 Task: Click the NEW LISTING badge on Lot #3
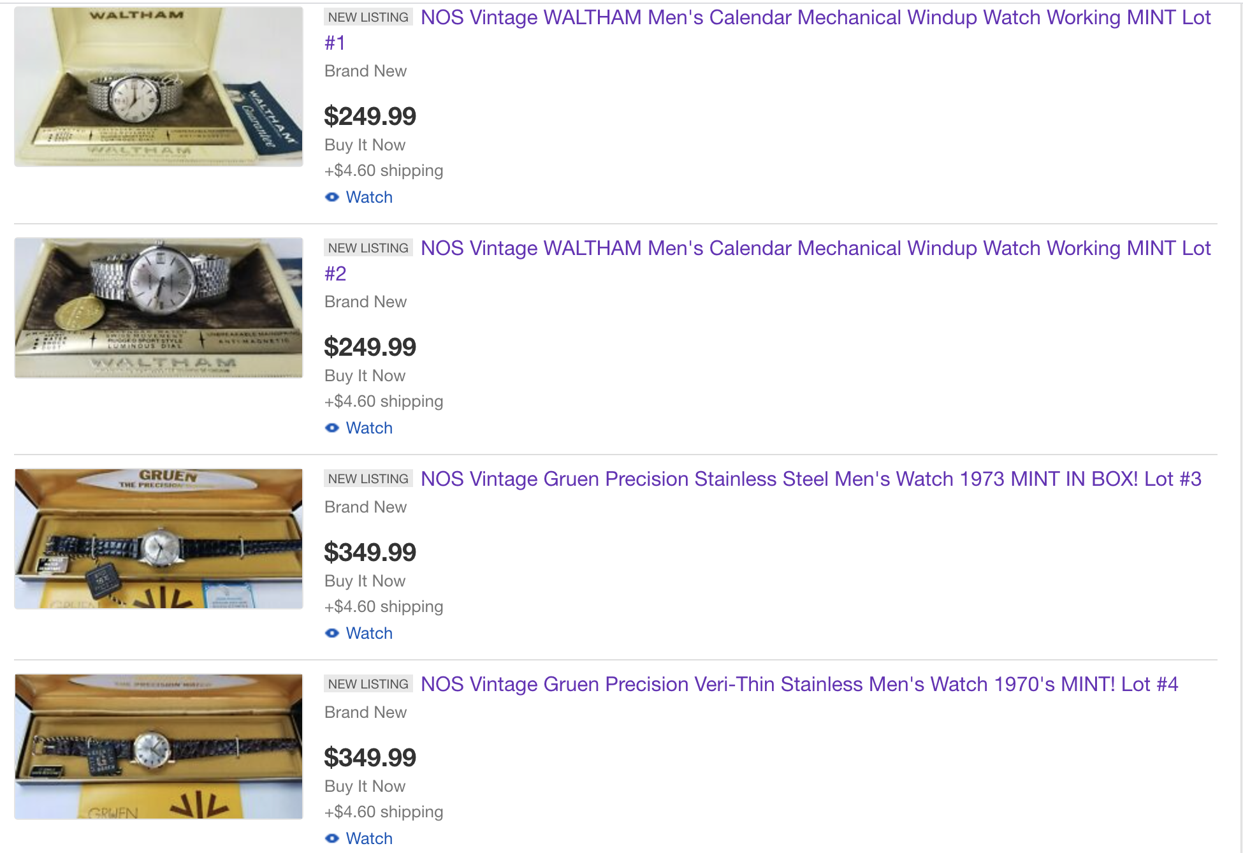pyautogui.click(x=368, y=479)
